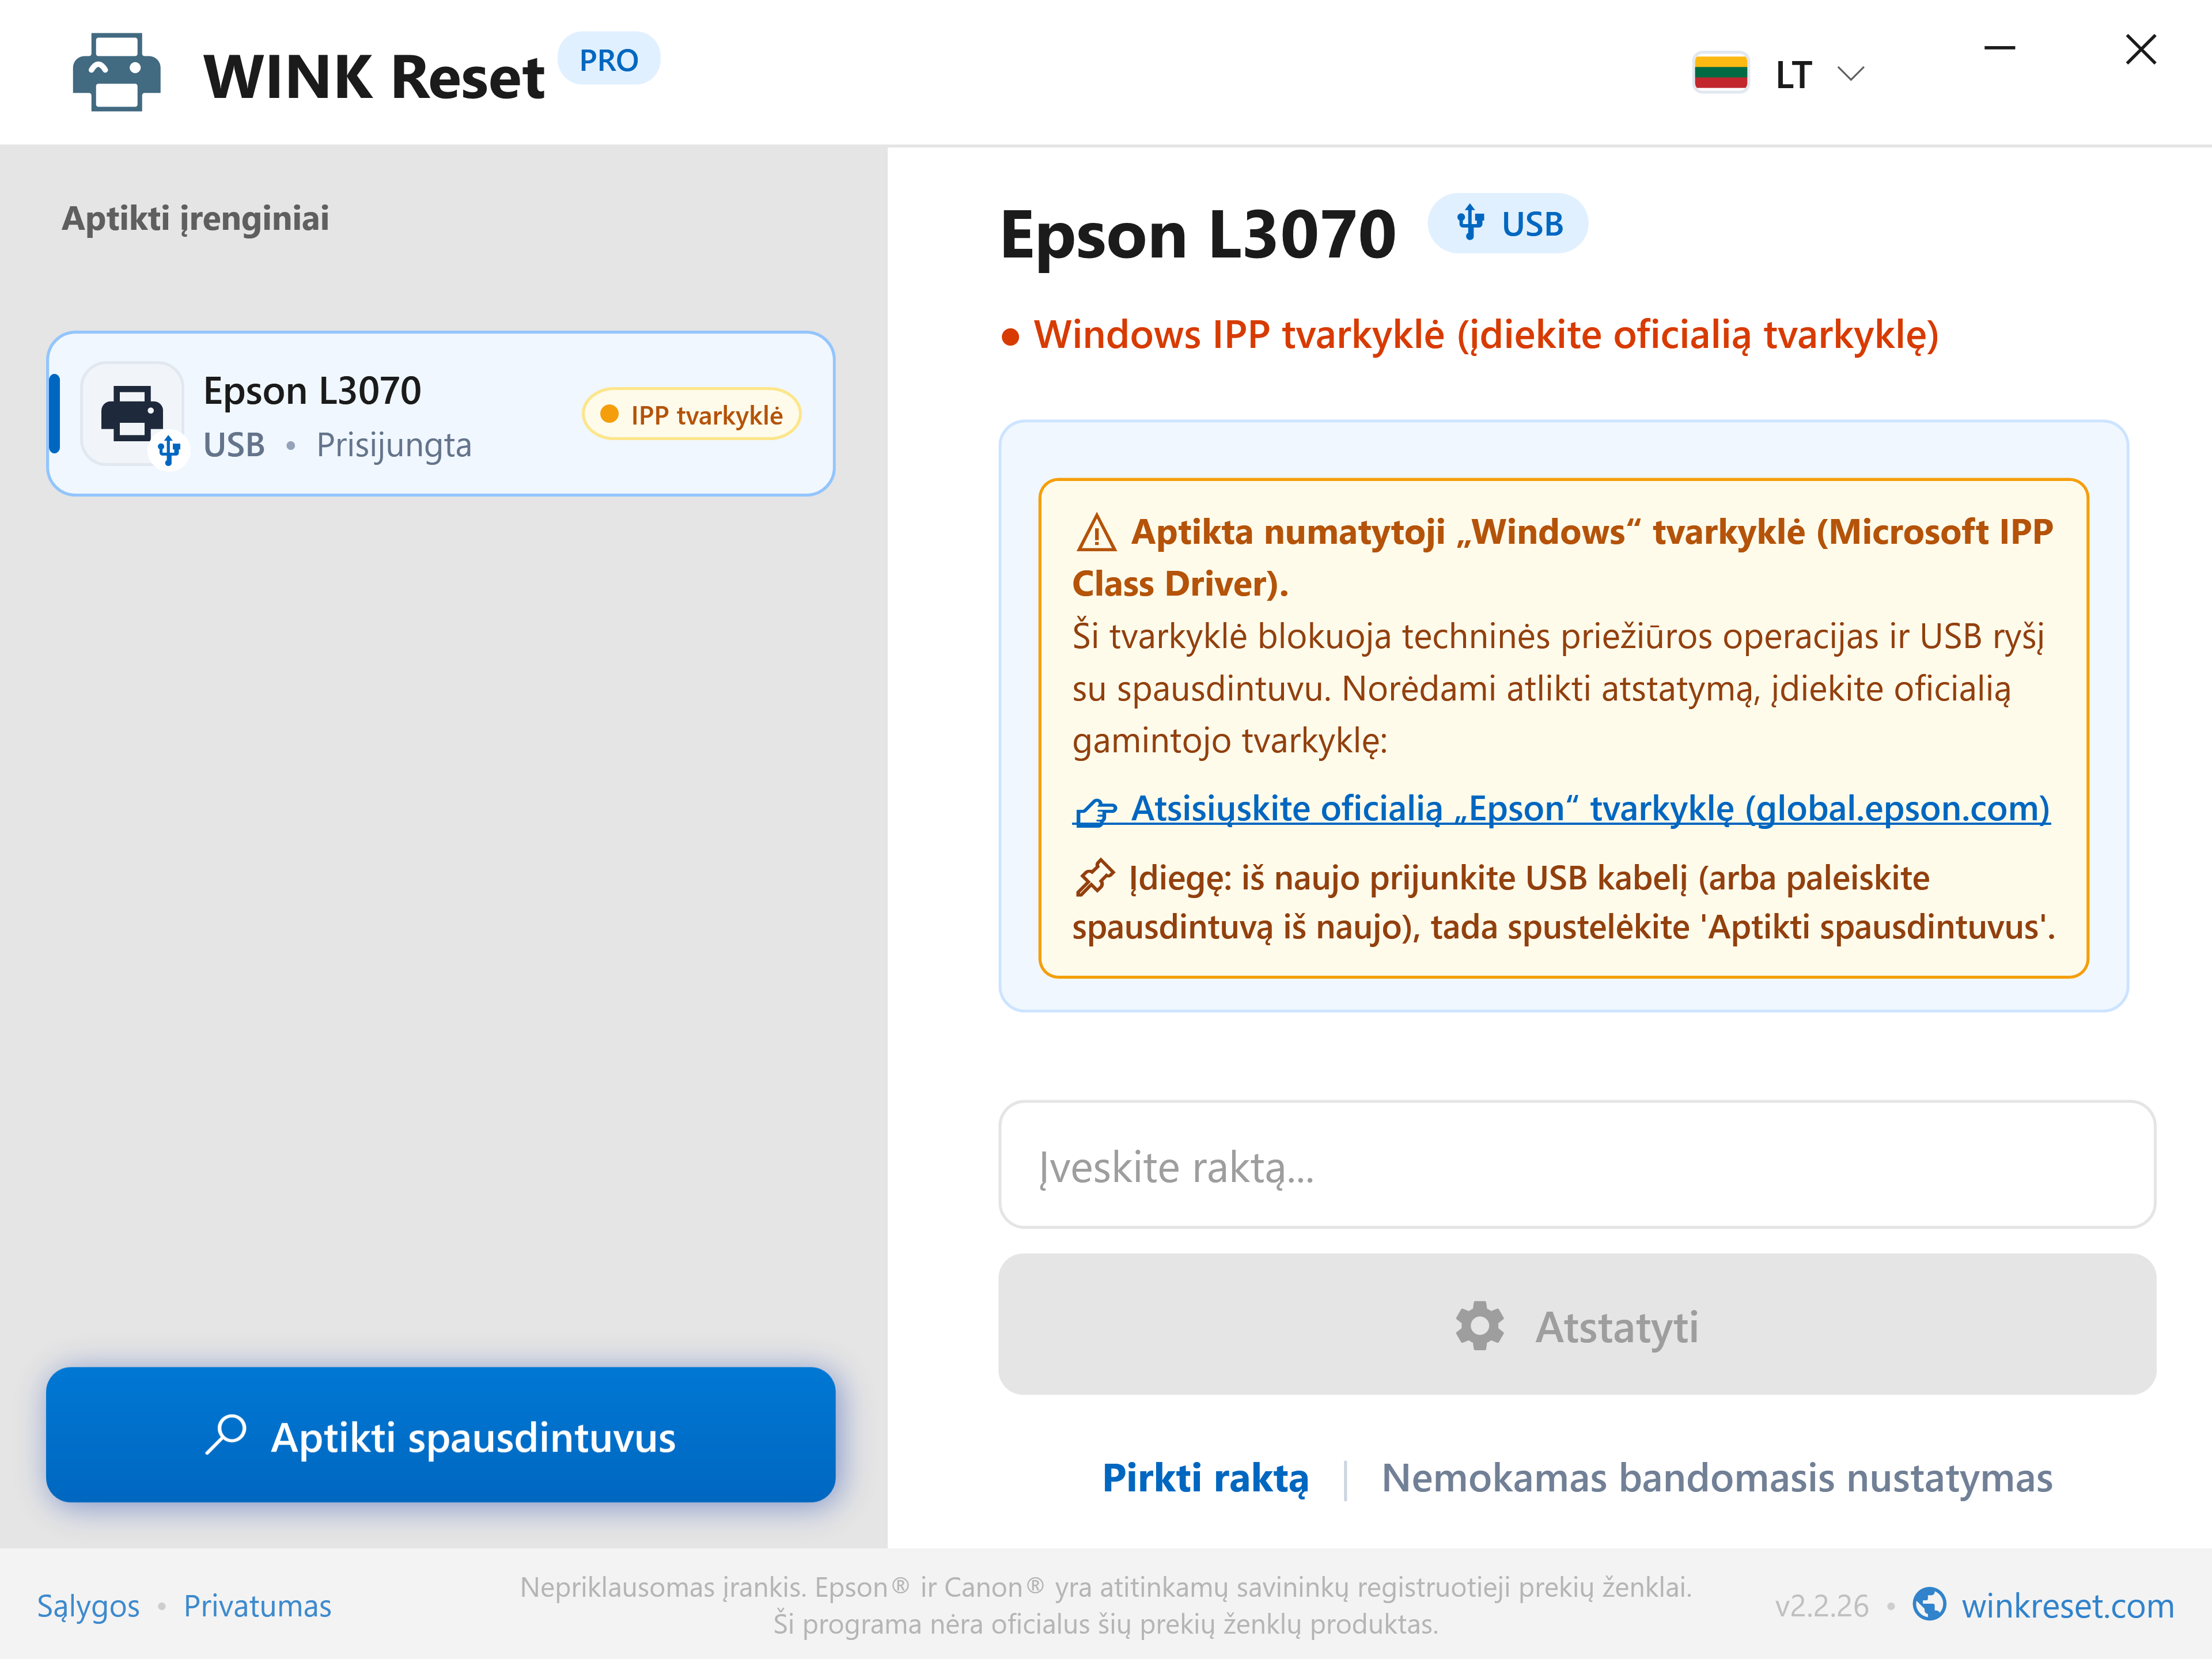Select the Epson L3070 device card

tap(441, 414)
